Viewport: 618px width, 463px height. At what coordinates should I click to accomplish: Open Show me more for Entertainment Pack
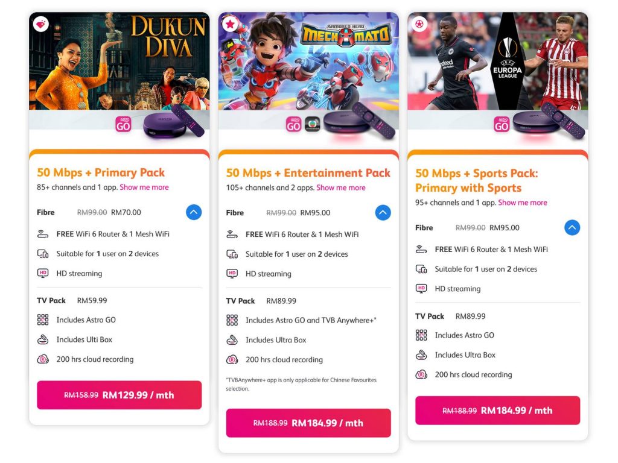(341, 188)
